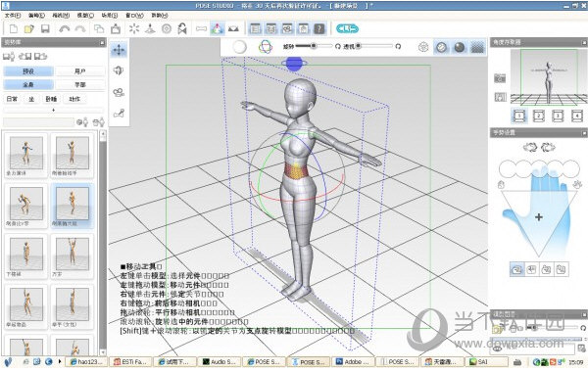Viewport: 588px width, 372px height.
Task: Click the second pose library icon below header
Action: (24, 56)
